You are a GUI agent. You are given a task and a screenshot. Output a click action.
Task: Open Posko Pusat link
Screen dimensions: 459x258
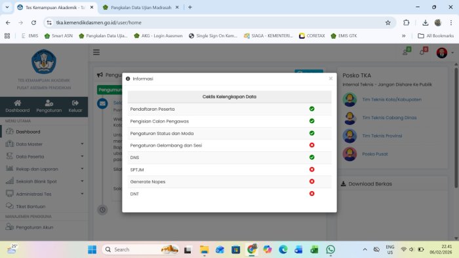pos(375,154)
